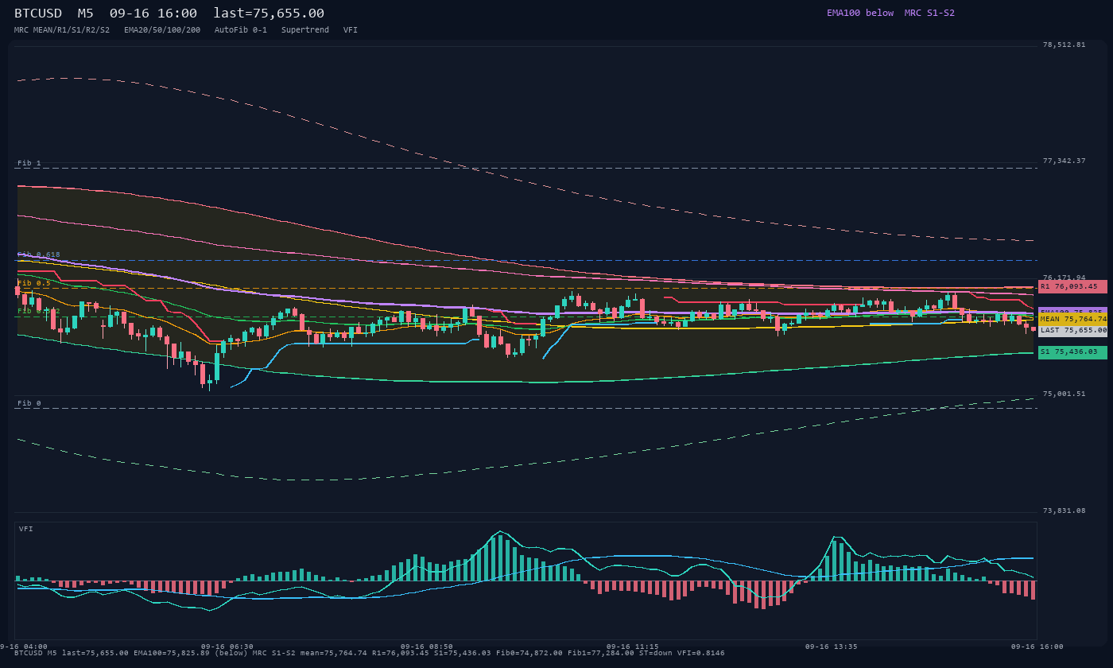Select the Fib 1 level label

click(x=29, y=163)
